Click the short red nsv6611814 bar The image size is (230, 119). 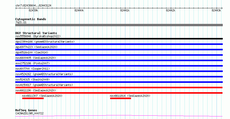(x=121, y=98)
